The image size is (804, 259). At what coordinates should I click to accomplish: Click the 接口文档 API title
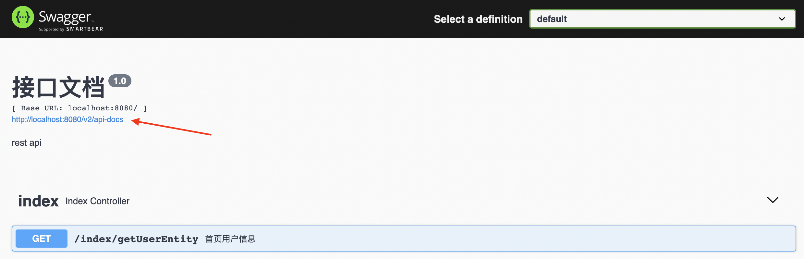58,87
